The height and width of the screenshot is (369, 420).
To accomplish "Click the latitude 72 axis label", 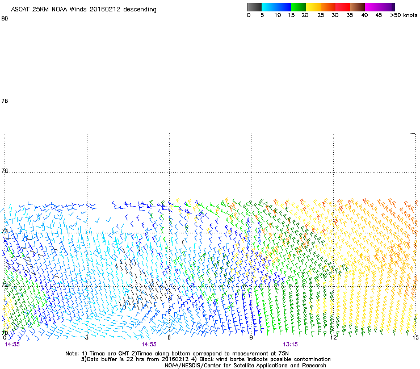I will [x=5, y=284].
